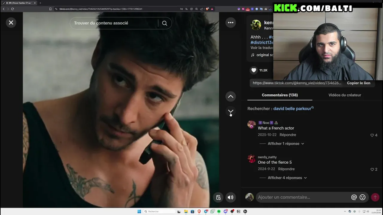Insert a mention with the @ icon
This screenshot has height=215, width=383.
pyautogui.click(x=354, y=197)
